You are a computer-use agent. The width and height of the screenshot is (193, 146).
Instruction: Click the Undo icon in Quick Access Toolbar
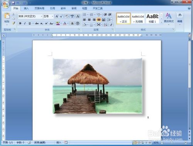pos(18,3)
